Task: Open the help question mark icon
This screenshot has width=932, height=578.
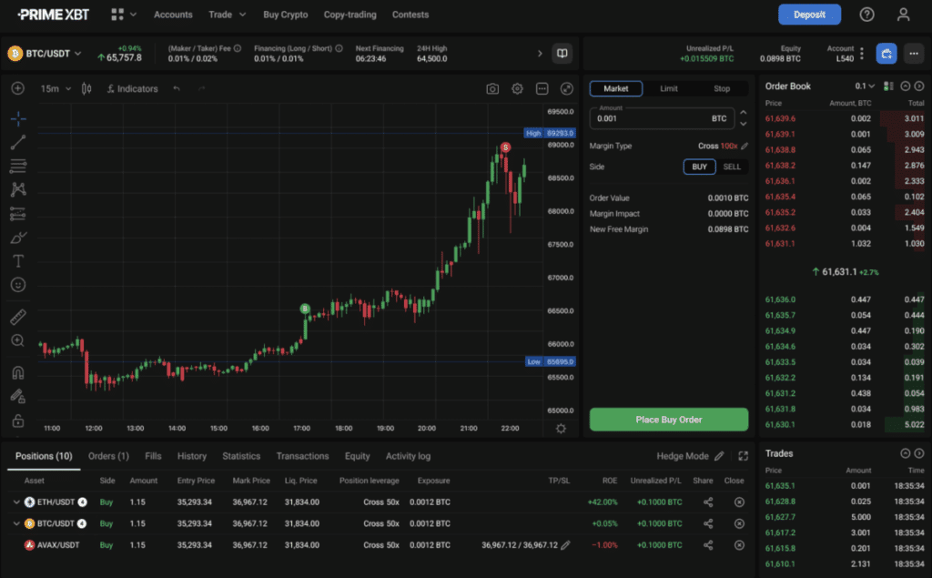Action: point(866,15)
